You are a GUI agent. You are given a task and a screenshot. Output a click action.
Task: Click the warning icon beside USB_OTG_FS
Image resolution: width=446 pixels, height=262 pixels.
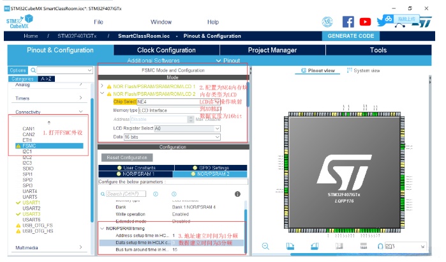[x=19, y=226]
